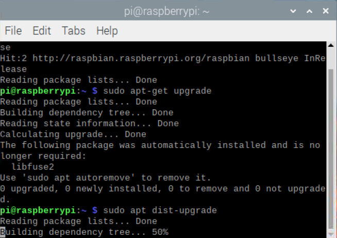
Task: Open the Edit menu
Action: [x=42, y=31]
